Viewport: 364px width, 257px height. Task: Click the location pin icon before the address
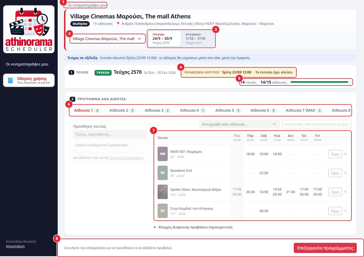coord(118,24)
